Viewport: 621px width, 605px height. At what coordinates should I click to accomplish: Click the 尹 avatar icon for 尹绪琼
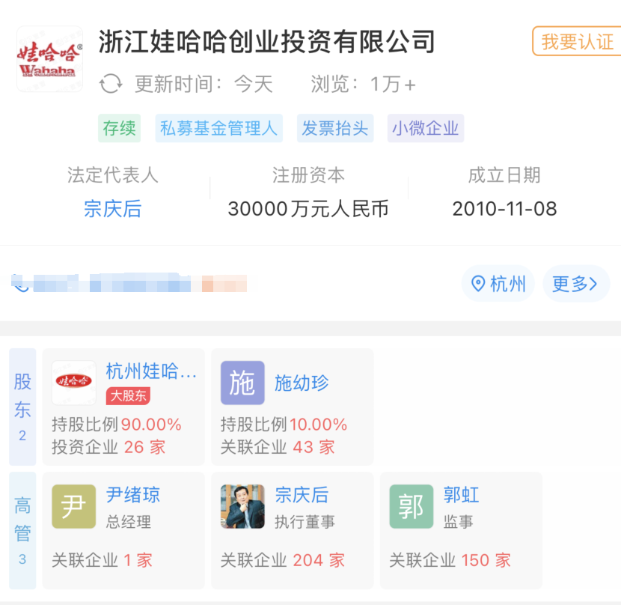[x=73, y=506]
